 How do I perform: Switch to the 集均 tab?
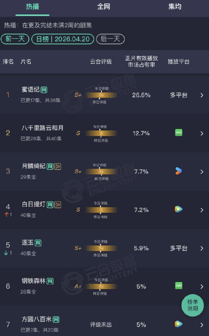point(175,7)
